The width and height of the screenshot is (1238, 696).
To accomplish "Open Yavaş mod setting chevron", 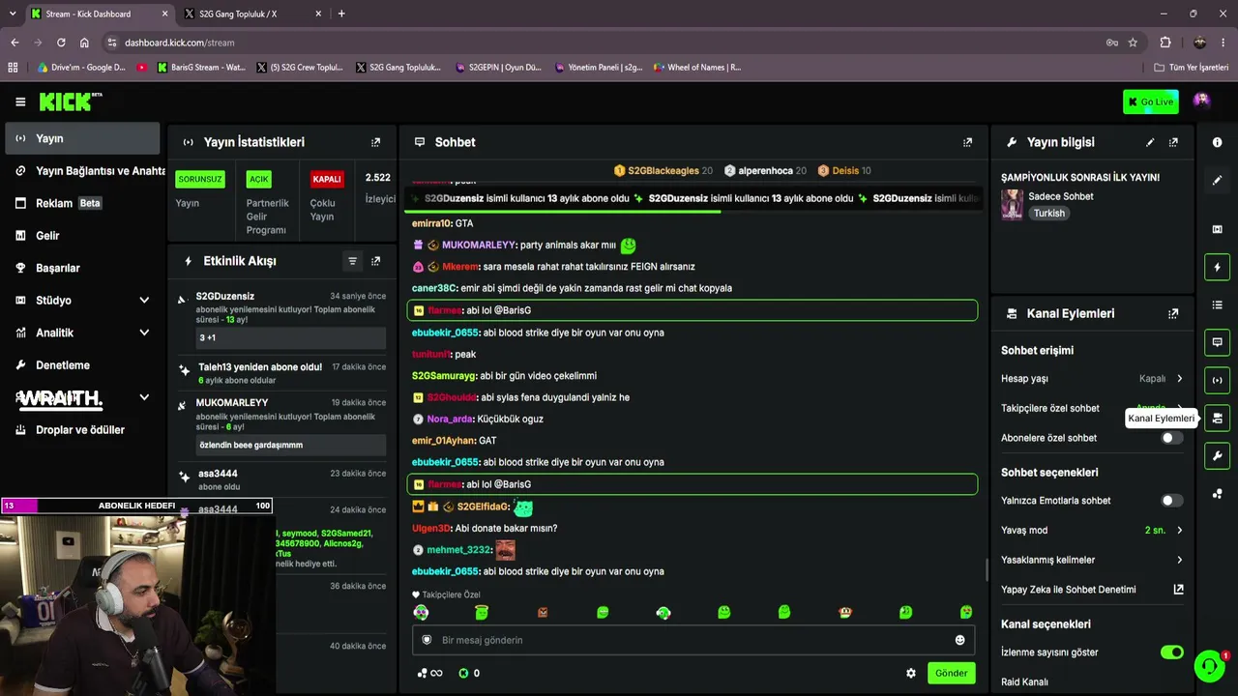I will tap(1179, 531).
